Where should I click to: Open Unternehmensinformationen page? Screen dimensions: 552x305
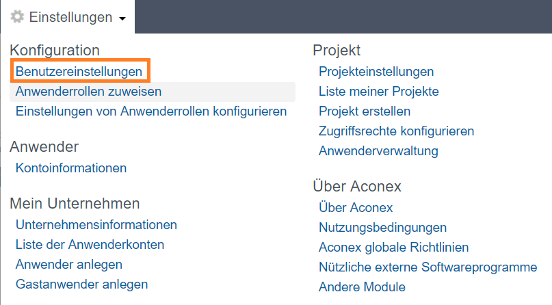click(96, 225)
